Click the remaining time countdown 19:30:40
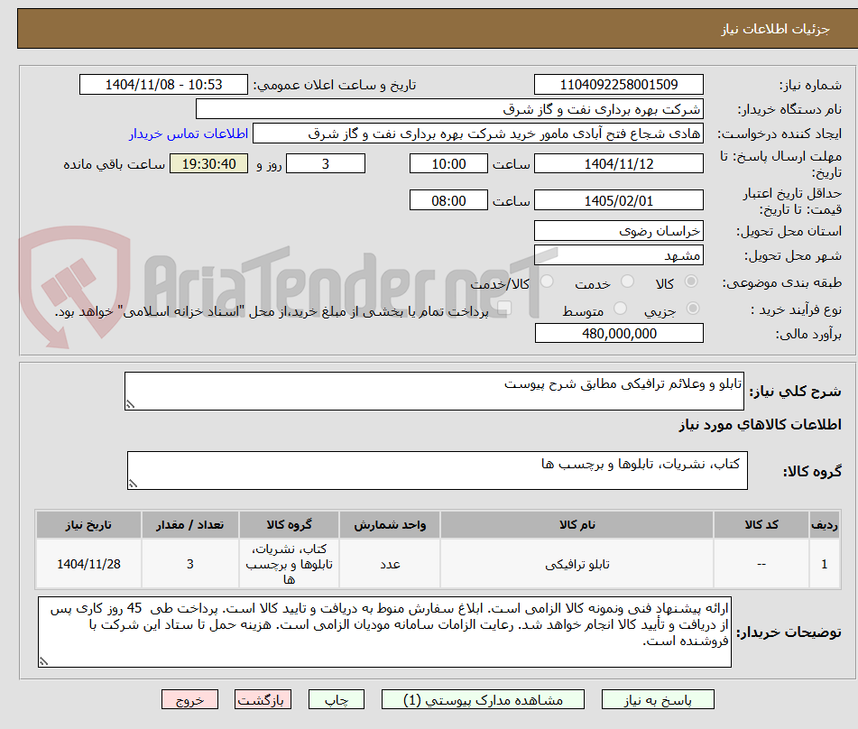Viewport: 858px width, 729px height. click(209, 163)
